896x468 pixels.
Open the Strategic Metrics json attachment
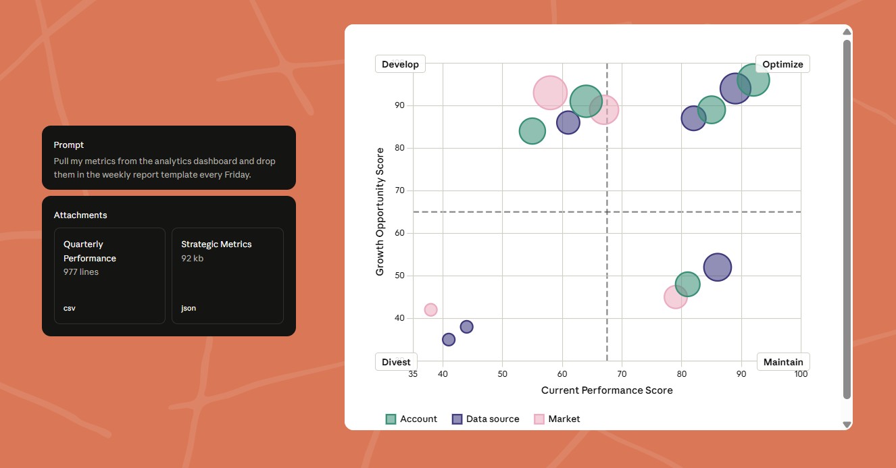coord(227,276)
